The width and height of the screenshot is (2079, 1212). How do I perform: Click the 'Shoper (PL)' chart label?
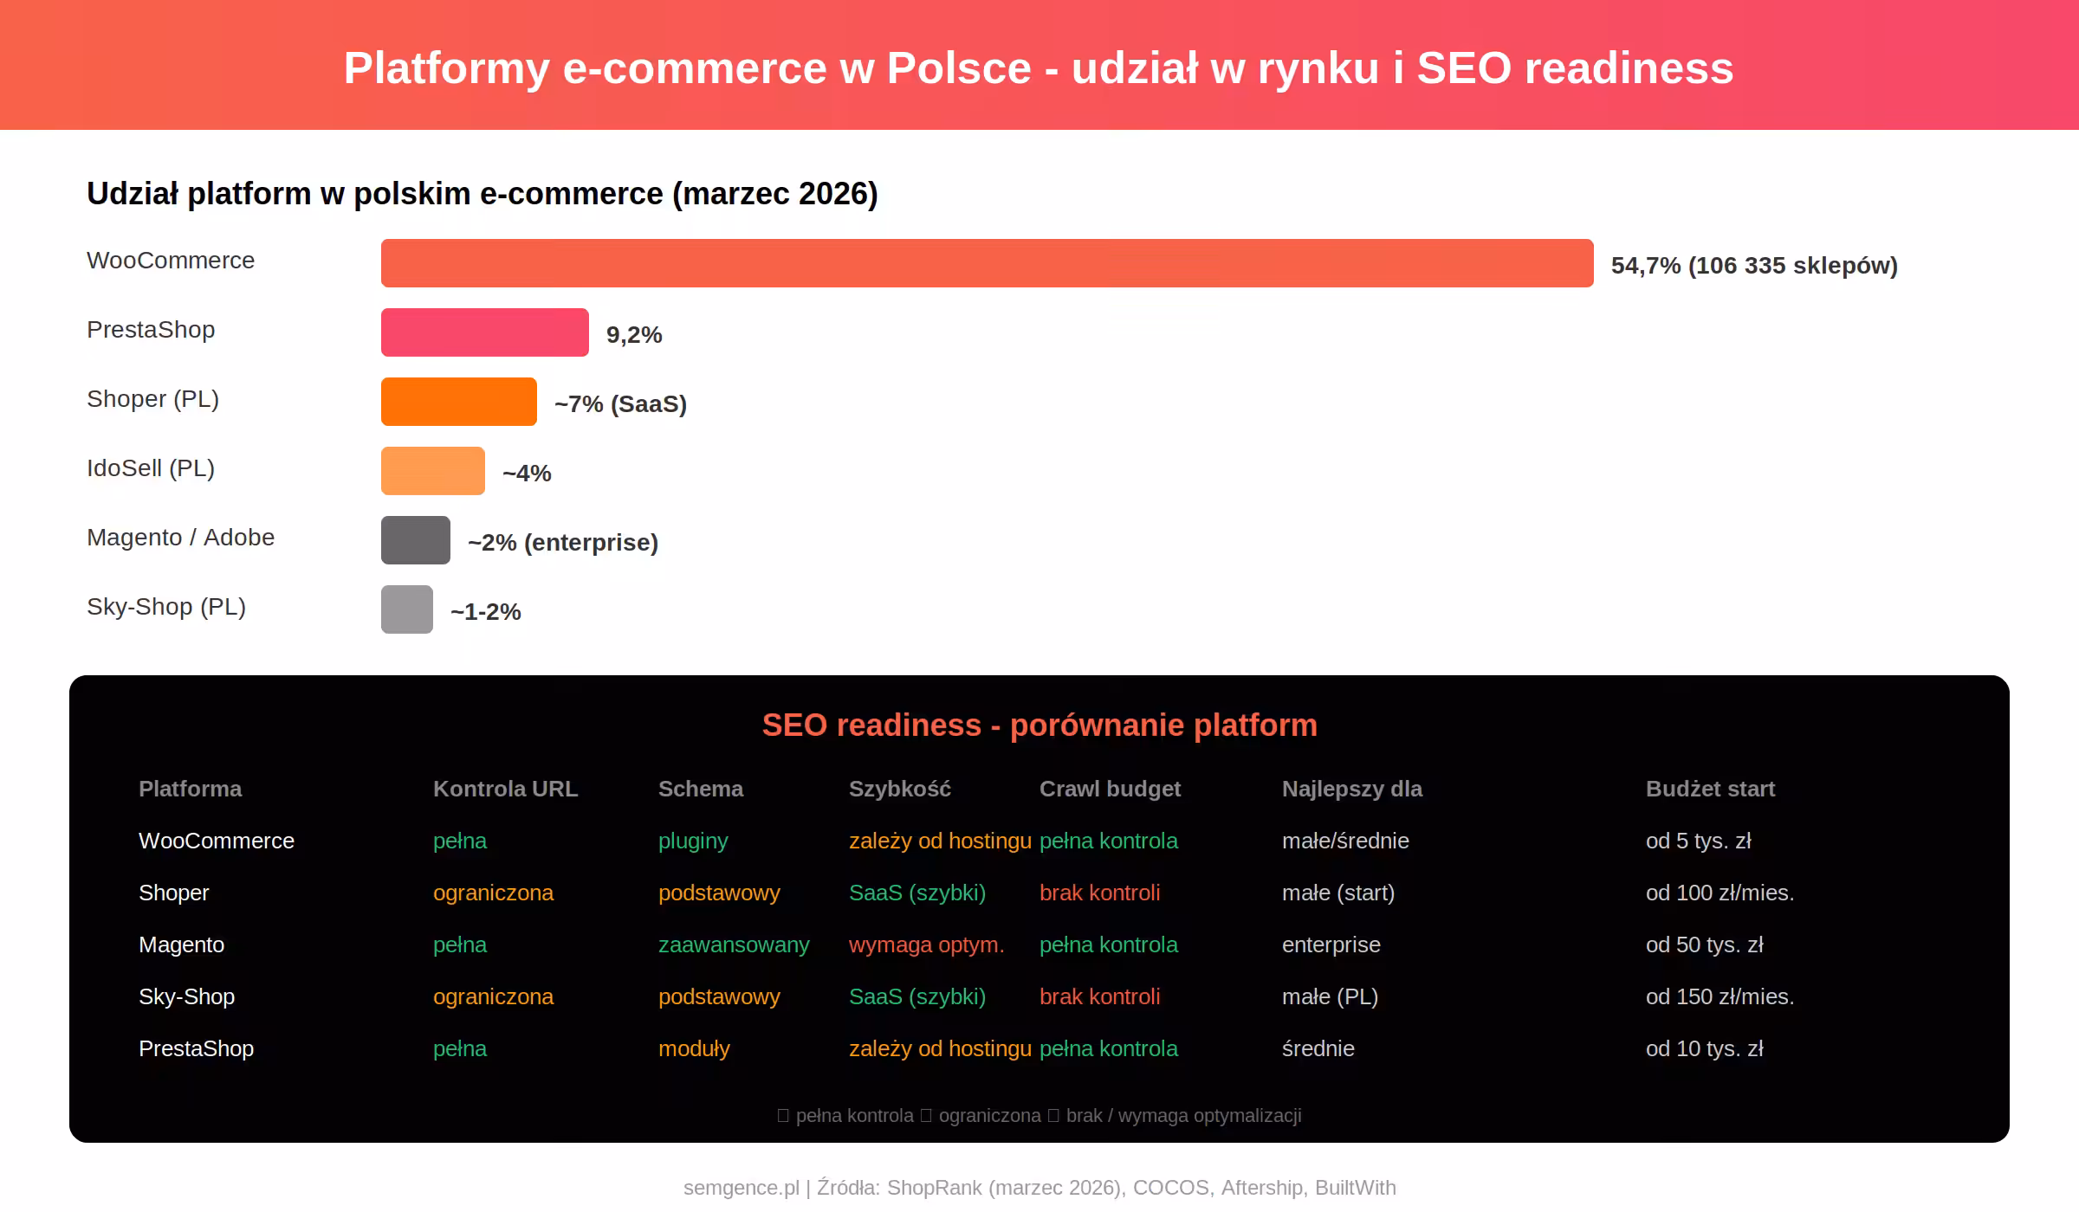click(x=152, y=399)
